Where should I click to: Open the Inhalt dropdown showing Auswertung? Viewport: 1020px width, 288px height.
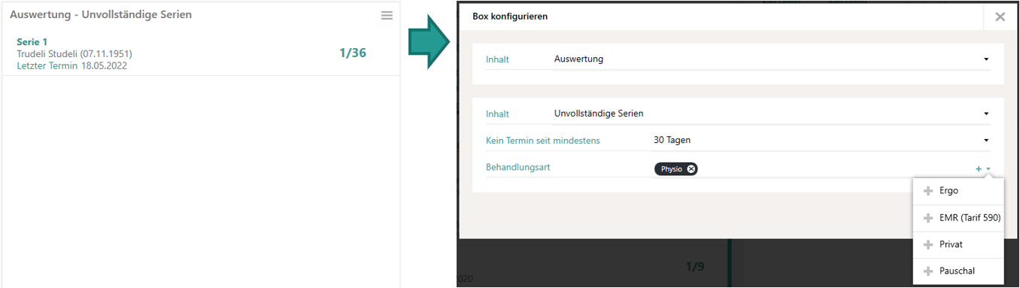point(772,59)
